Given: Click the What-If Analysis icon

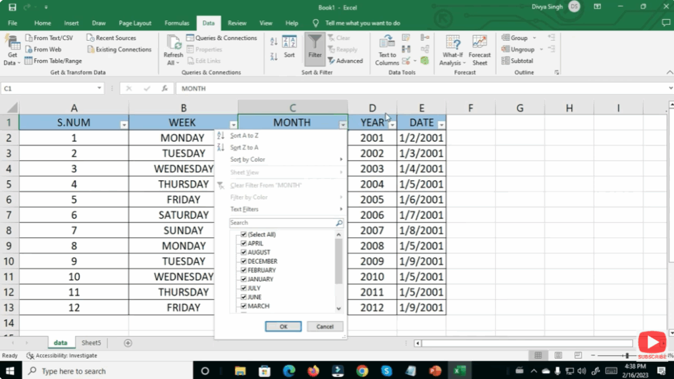Looking at the screenshot, I should [x=452, y=46].
